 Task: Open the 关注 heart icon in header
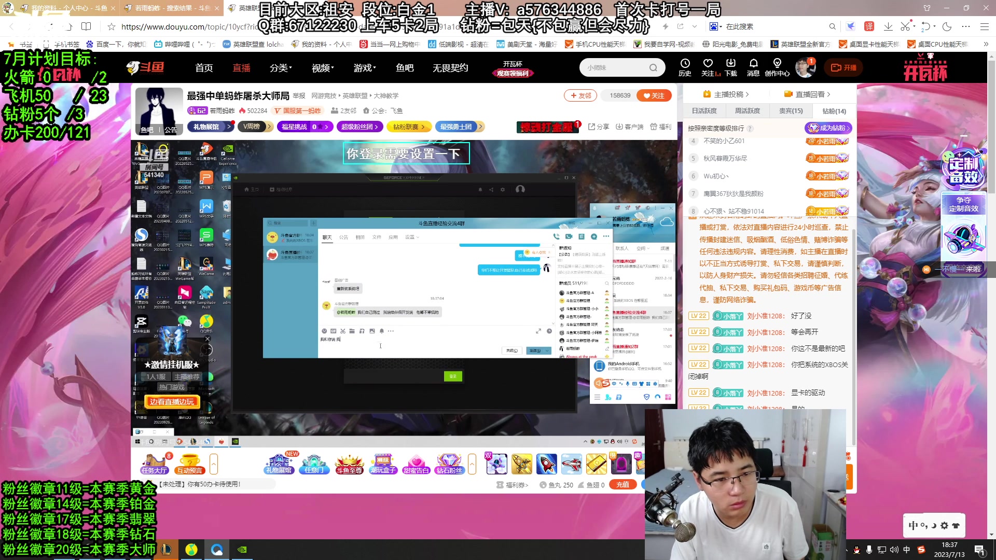click(708, 67)
